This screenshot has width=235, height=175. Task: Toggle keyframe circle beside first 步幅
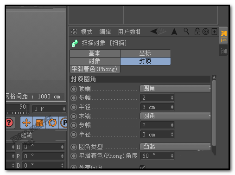(74, 98)
